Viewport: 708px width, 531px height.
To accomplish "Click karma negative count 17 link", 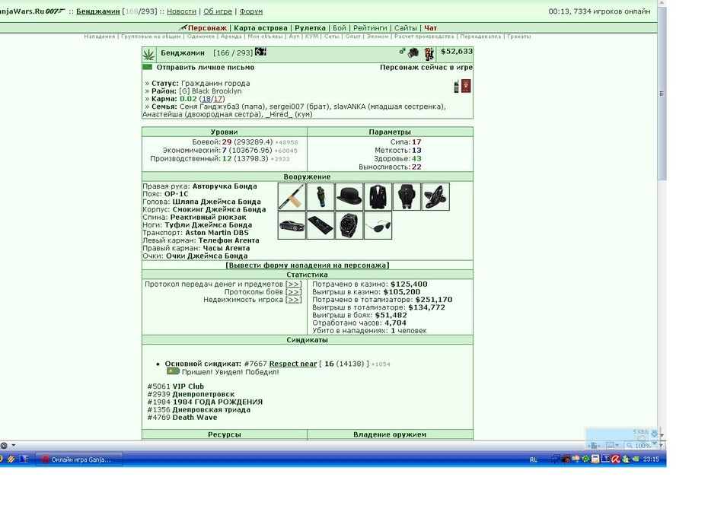I will pos(218,99).
